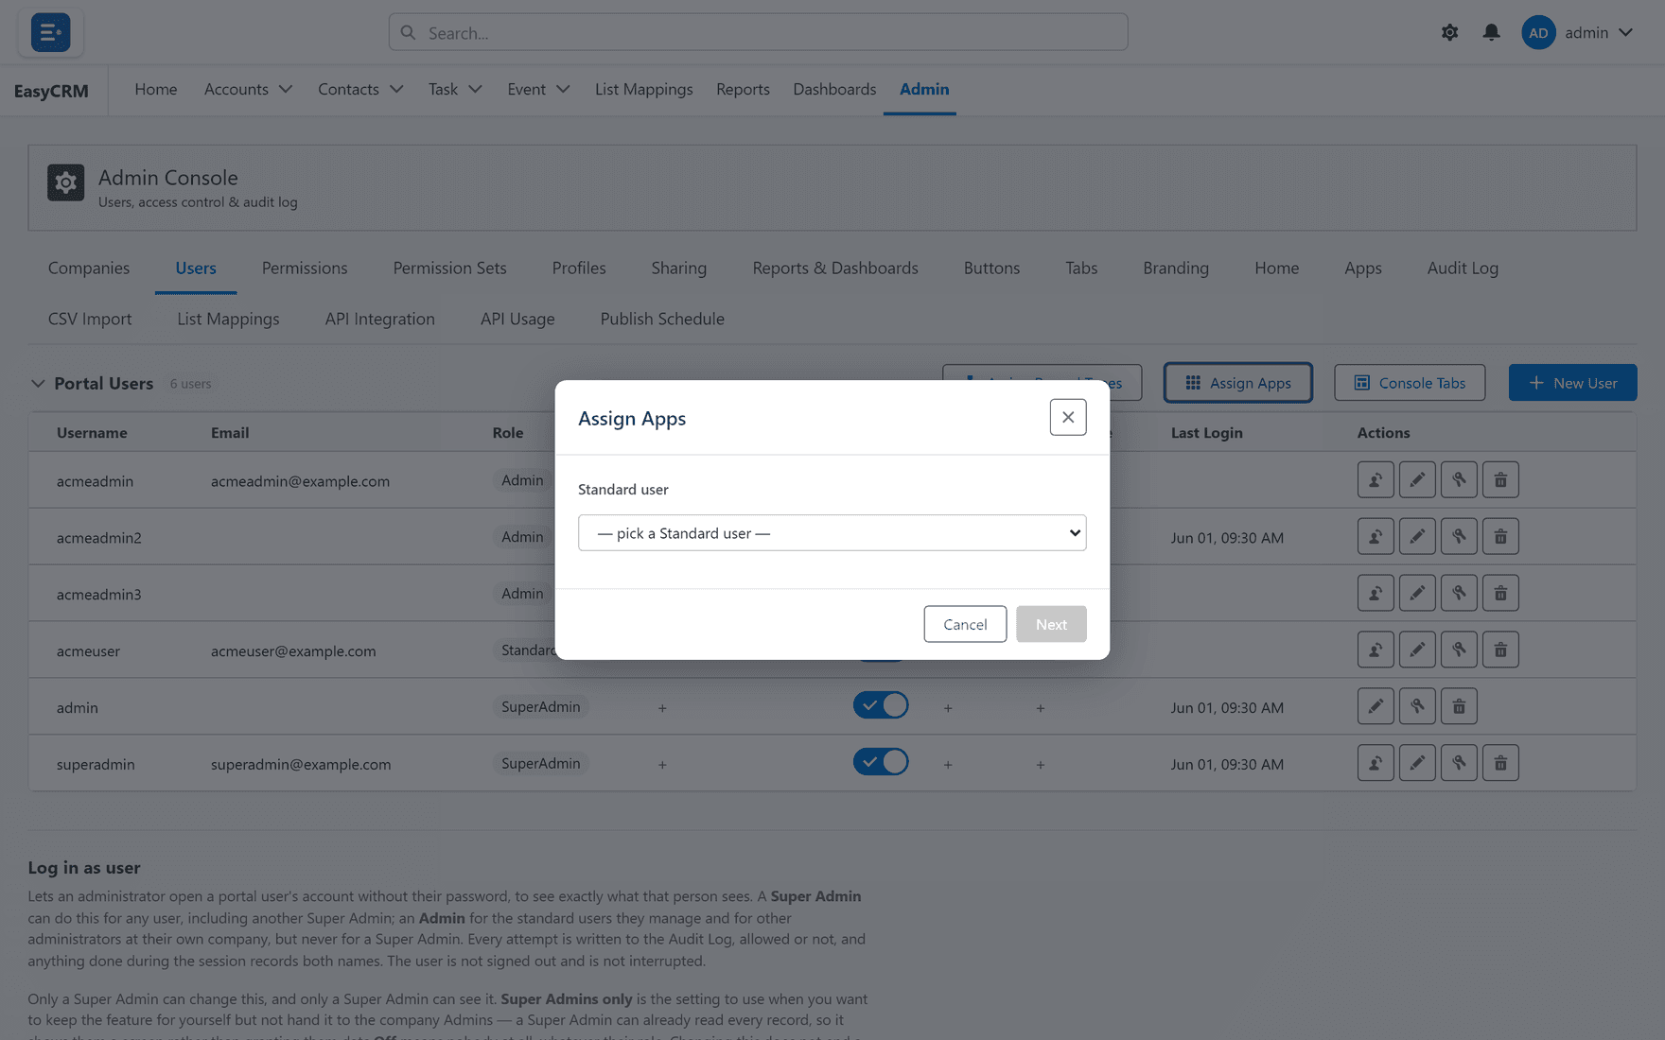
Task: Click the pencil icon for acmeadmin3
Action: click(1417, 593)
